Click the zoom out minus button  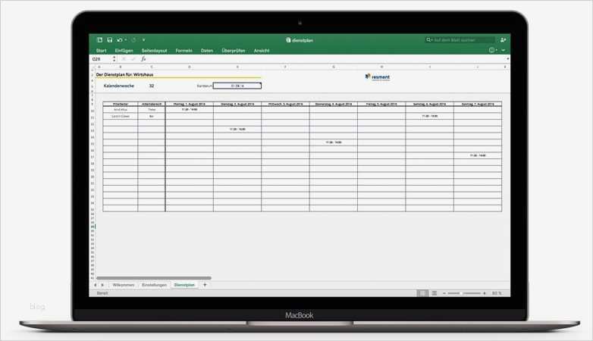point(444,293)
